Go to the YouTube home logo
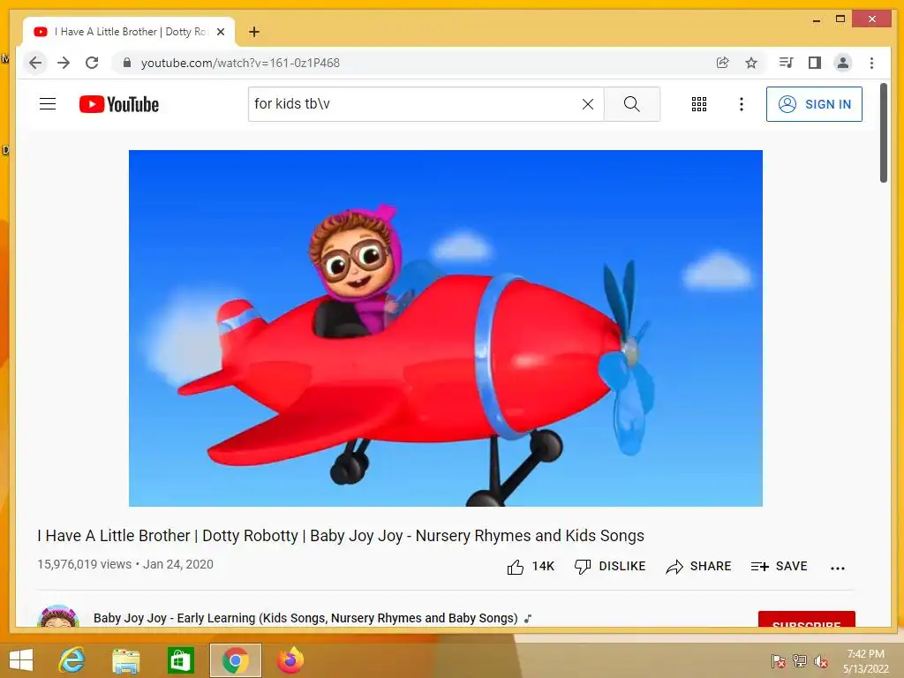Viewport: 904px width, 678px height. pos(119,104)
